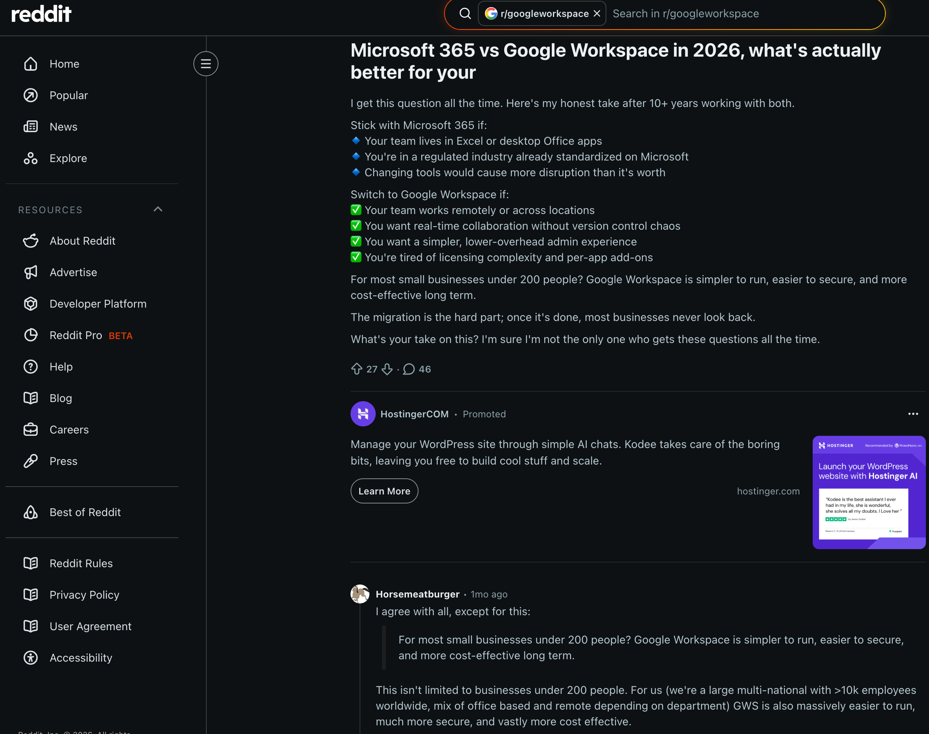Click the 1mo ago comment timestamp

(x=488, y=594)
